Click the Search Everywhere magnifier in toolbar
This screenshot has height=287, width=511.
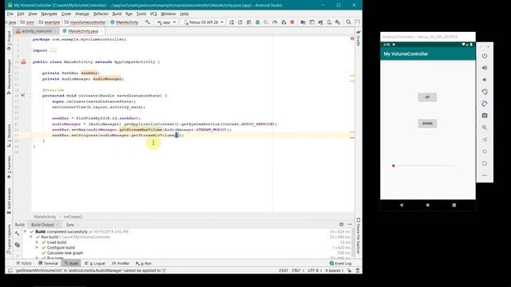point(348,22)
